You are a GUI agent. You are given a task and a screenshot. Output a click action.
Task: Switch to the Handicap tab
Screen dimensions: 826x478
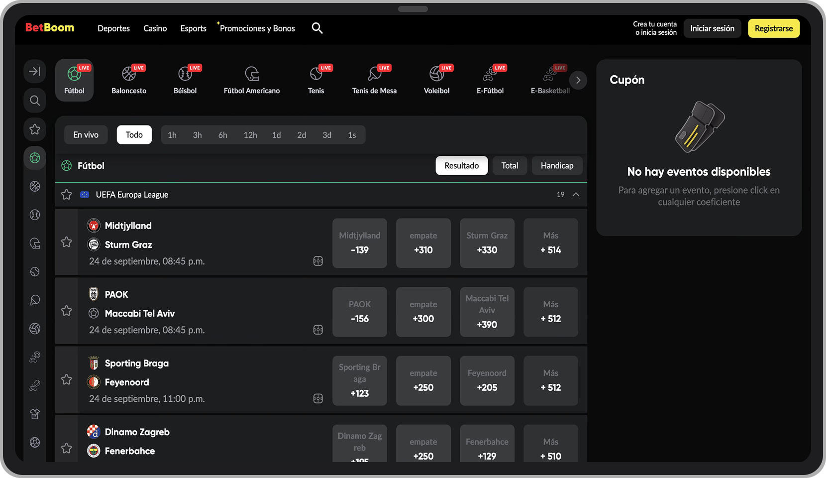[557, 166]
